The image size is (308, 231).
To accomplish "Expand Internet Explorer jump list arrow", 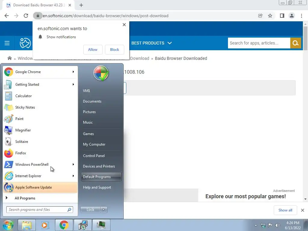I will [73, 176].
